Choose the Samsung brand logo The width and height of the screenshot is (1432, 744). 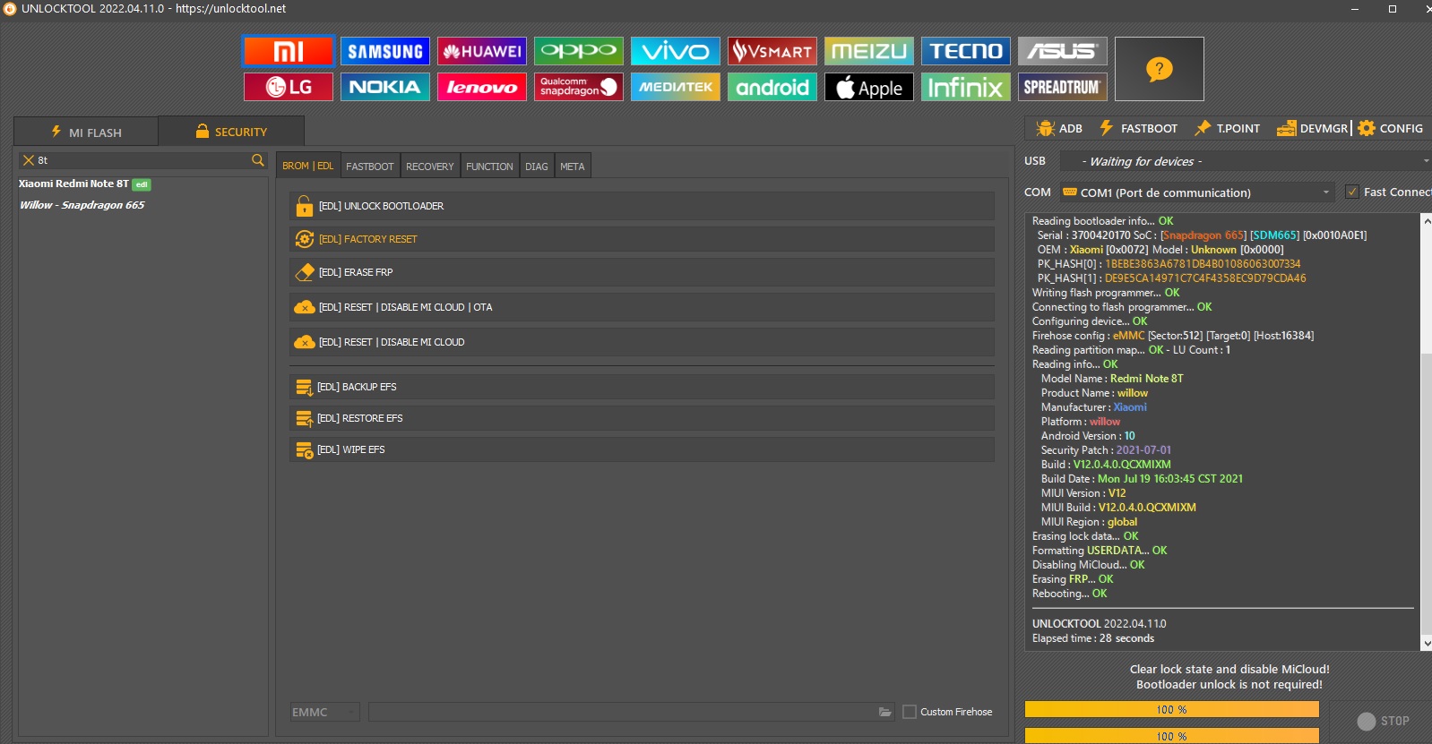(x=385, y=51)
